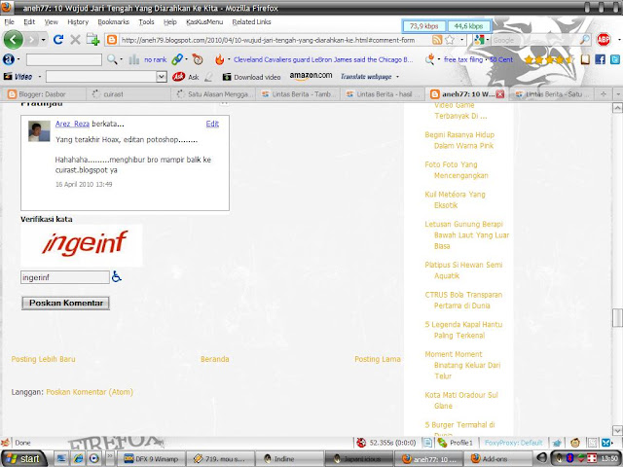
Task: Open the Add-ons taskbar window
Action: point(495,458)
